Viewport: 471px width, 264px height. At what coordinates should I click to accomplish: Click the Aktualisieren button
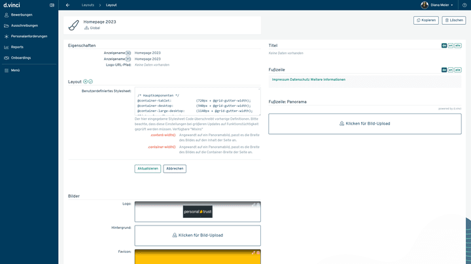click(147, 168)
